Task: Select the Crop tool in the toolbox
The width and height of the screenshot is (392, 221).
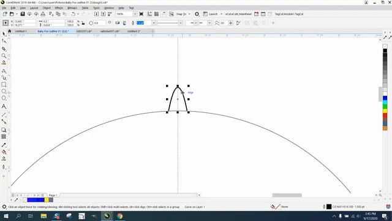Action: point(4,49)
